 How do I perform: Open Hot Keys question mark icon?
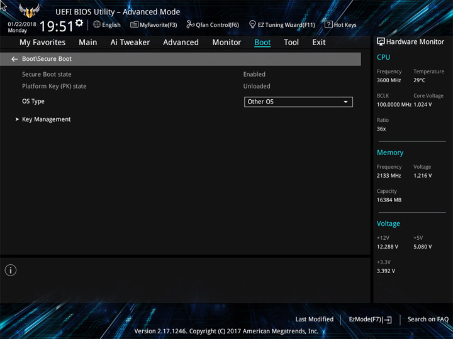pos(328,24)
